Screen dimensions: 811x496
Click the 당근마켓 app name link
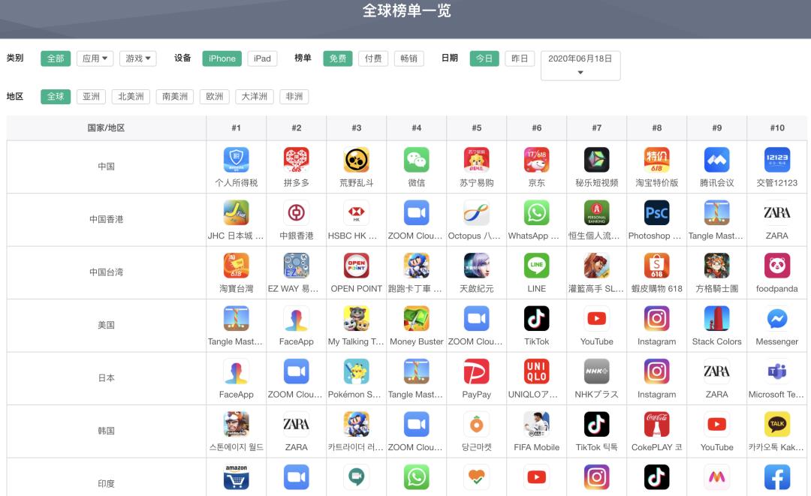point(476,447)
